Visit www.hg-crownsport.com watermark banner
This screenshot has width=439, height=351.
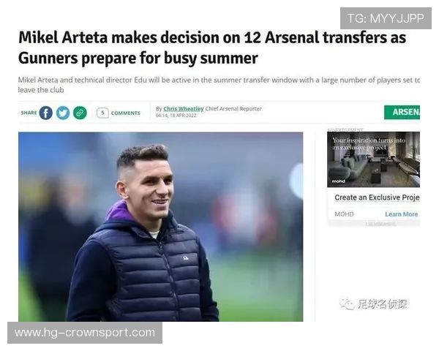coord(85,333)
